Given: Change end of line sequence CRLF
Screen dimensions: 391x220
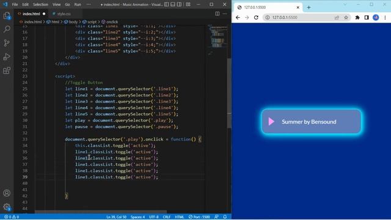Looking at the screenshot, I should (167, 217).
